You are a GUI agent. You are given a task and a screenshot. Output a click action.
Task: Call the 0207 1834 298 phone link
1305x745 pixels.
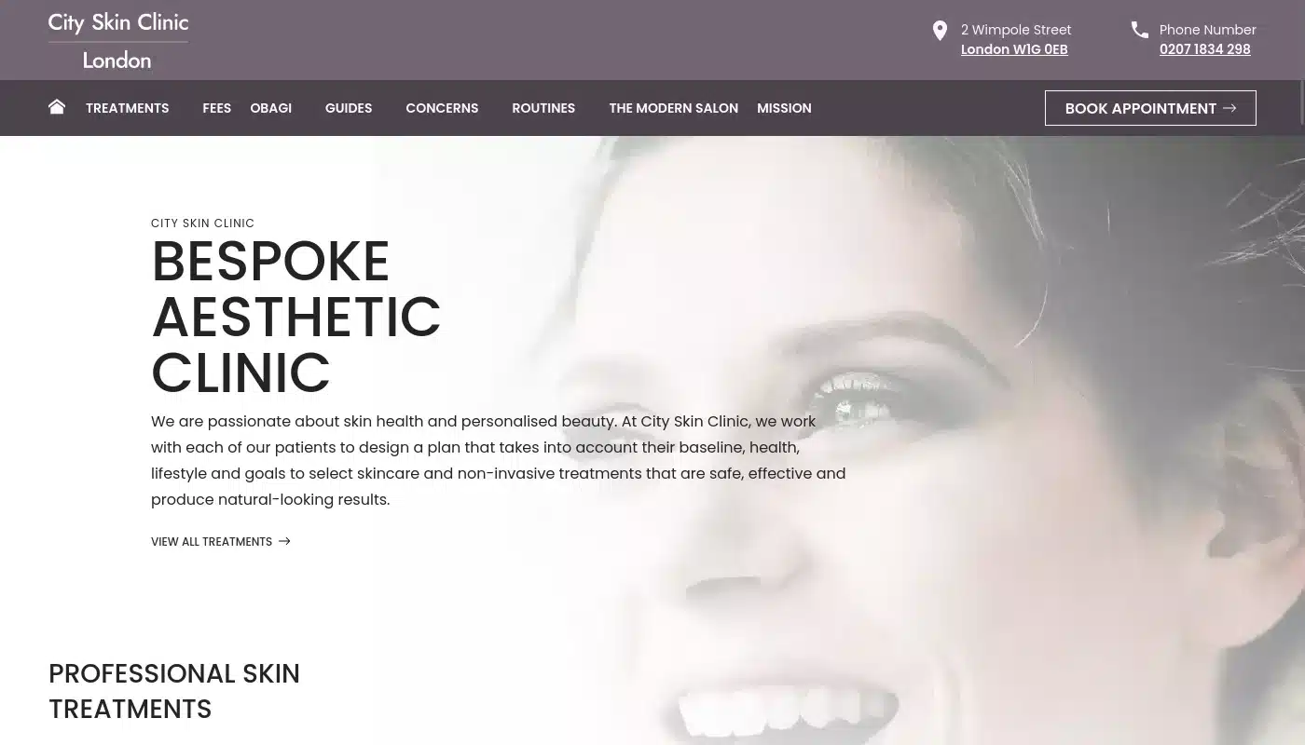(x=1204, y=49)
